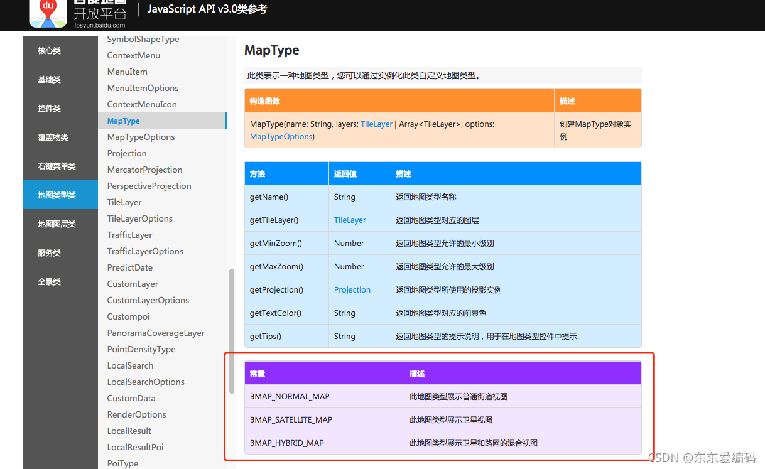The image size is (765, 469).
Task: Click the BMAP_HYBRID_MAP constant cell
Action: (x=325, y=443)
